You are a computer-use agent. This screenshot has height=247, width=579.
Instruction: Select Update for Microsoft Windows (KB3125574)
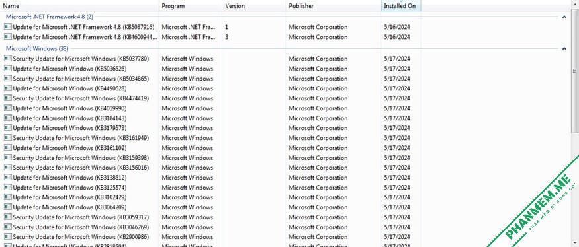[x=69, y=188]
